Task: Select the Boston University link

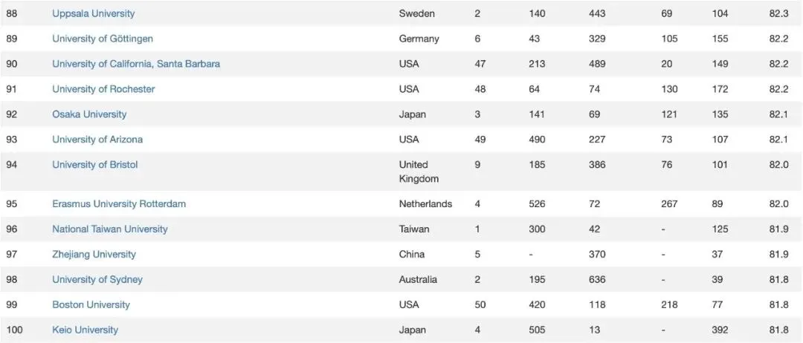Action: pyautogui.click(x=91, y=304)
